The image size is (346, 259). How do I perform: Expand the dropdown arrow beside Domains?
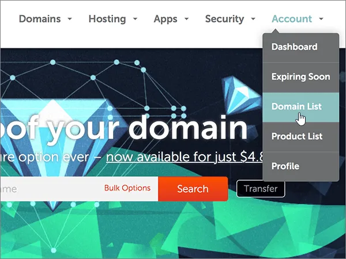point(70,19)
